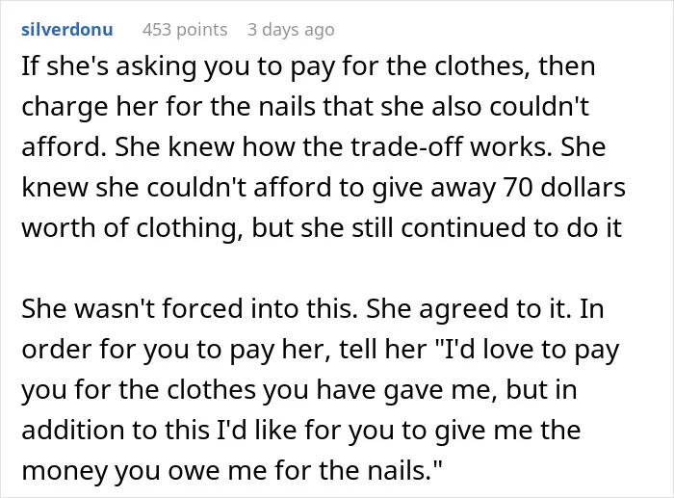
Task: Click the 3 days ago timestamp
Action: tap(291, 30)
